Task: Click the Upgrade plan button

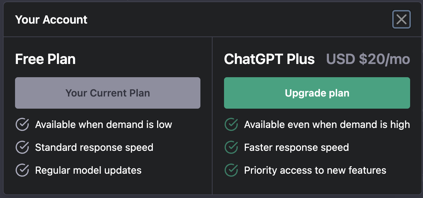Action: click(317, 93)
